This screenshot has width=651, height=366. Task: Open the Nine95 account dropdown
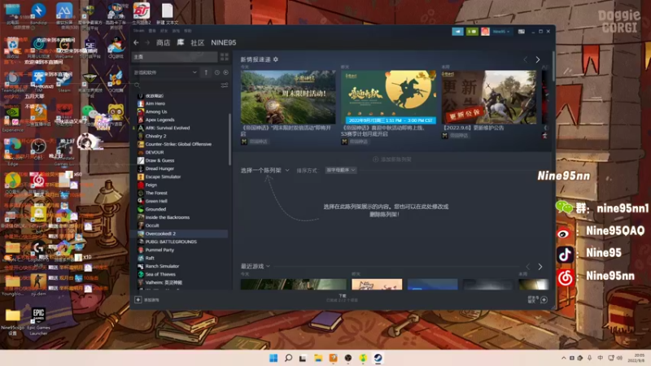coord(501,32)
